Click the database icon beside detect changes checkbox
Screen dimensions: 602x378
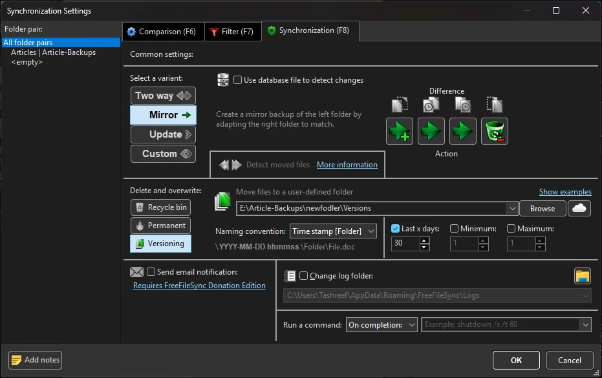222,79
